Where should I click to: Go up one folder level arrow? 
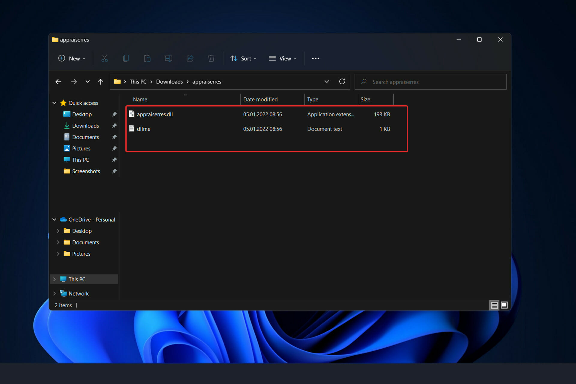click(x=100, y=82)
